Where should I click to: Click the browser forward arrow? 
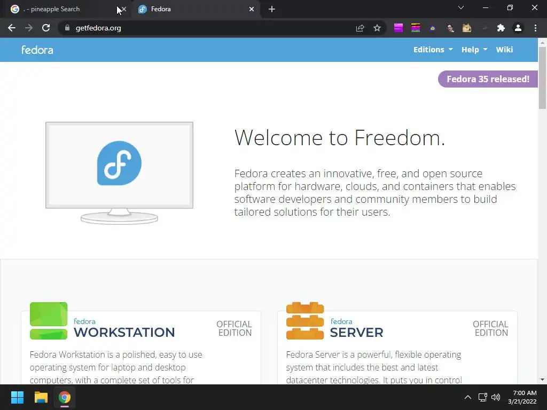click(29, 28)
